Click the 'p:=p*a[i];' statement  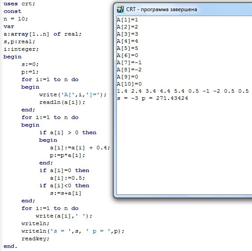point(67,156)
